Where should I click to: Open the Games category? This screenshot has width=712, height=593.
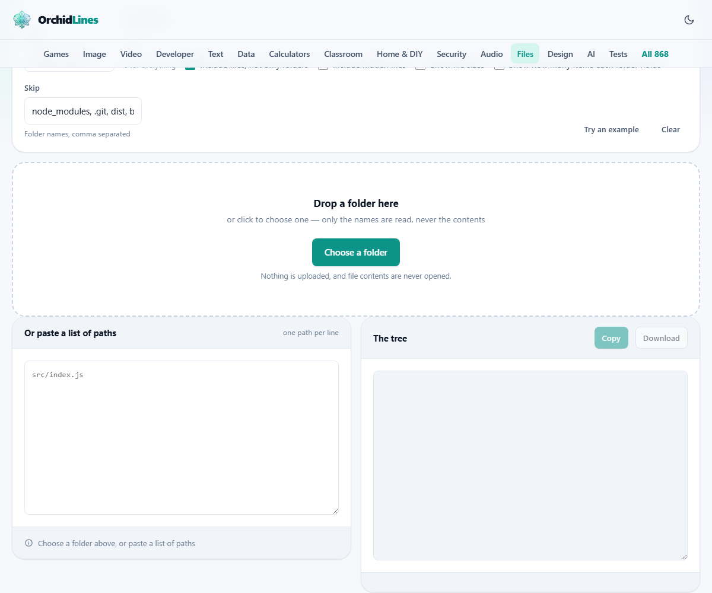click(x=56, y=54)
